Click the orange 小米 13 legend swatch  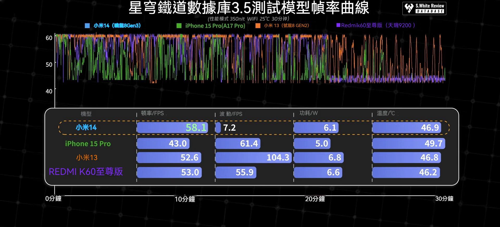point(258,26)
